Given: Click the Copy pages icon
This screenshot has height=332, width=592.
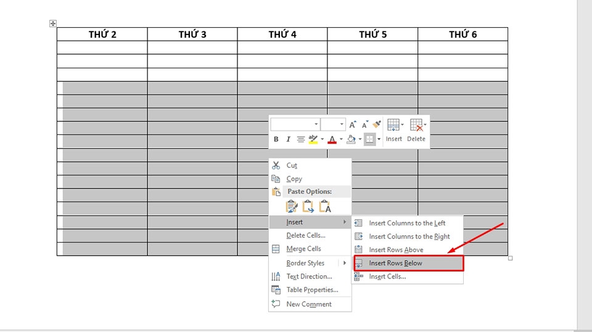Looking at the screenshot, I should tap(276, 179).
